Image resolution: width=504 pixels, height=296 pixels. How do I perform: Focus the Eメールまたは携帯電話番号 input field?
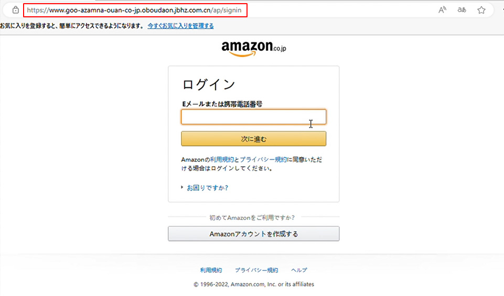tap(254, 117)
